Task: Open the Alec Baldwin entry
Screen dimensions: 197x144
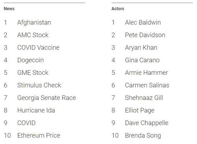Action: pos(143,22)
